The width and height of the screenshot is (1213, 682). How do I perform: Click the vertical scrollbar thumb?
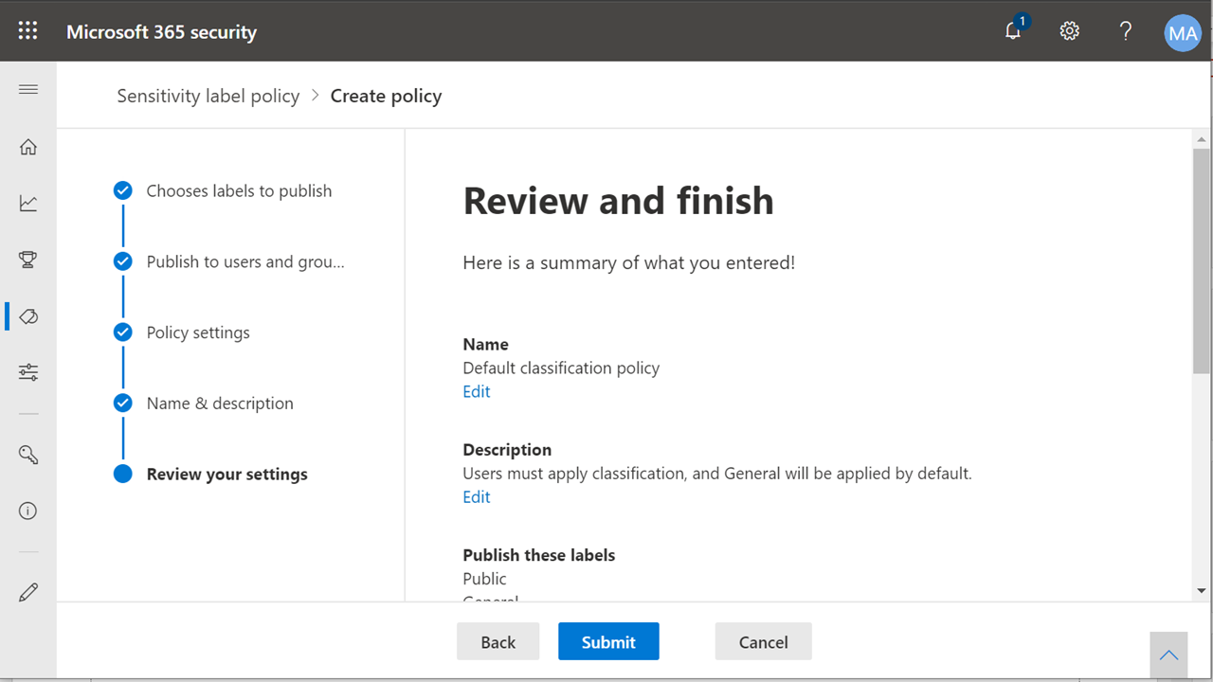point(1202,260)
